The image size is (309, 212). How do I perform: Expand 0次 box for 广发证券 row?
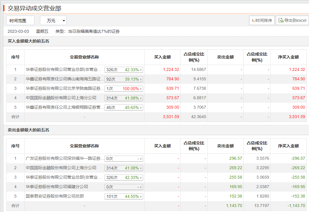point(124,159)
